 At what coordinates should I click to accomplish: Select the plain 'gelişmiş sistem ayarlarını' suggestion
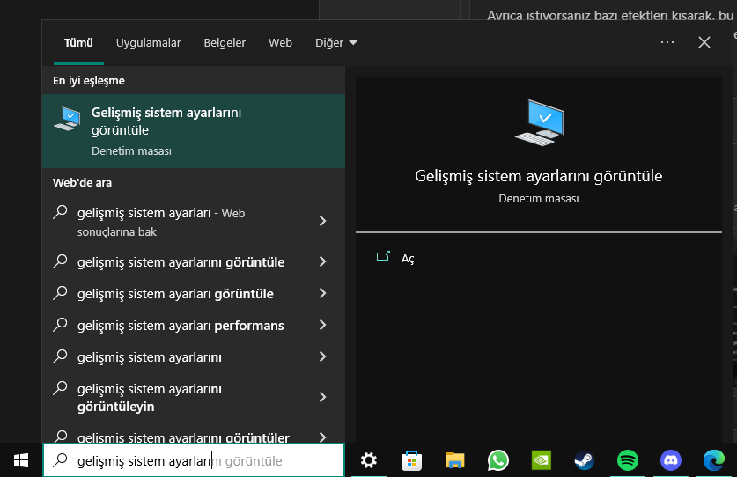click(x=193, y=356)
